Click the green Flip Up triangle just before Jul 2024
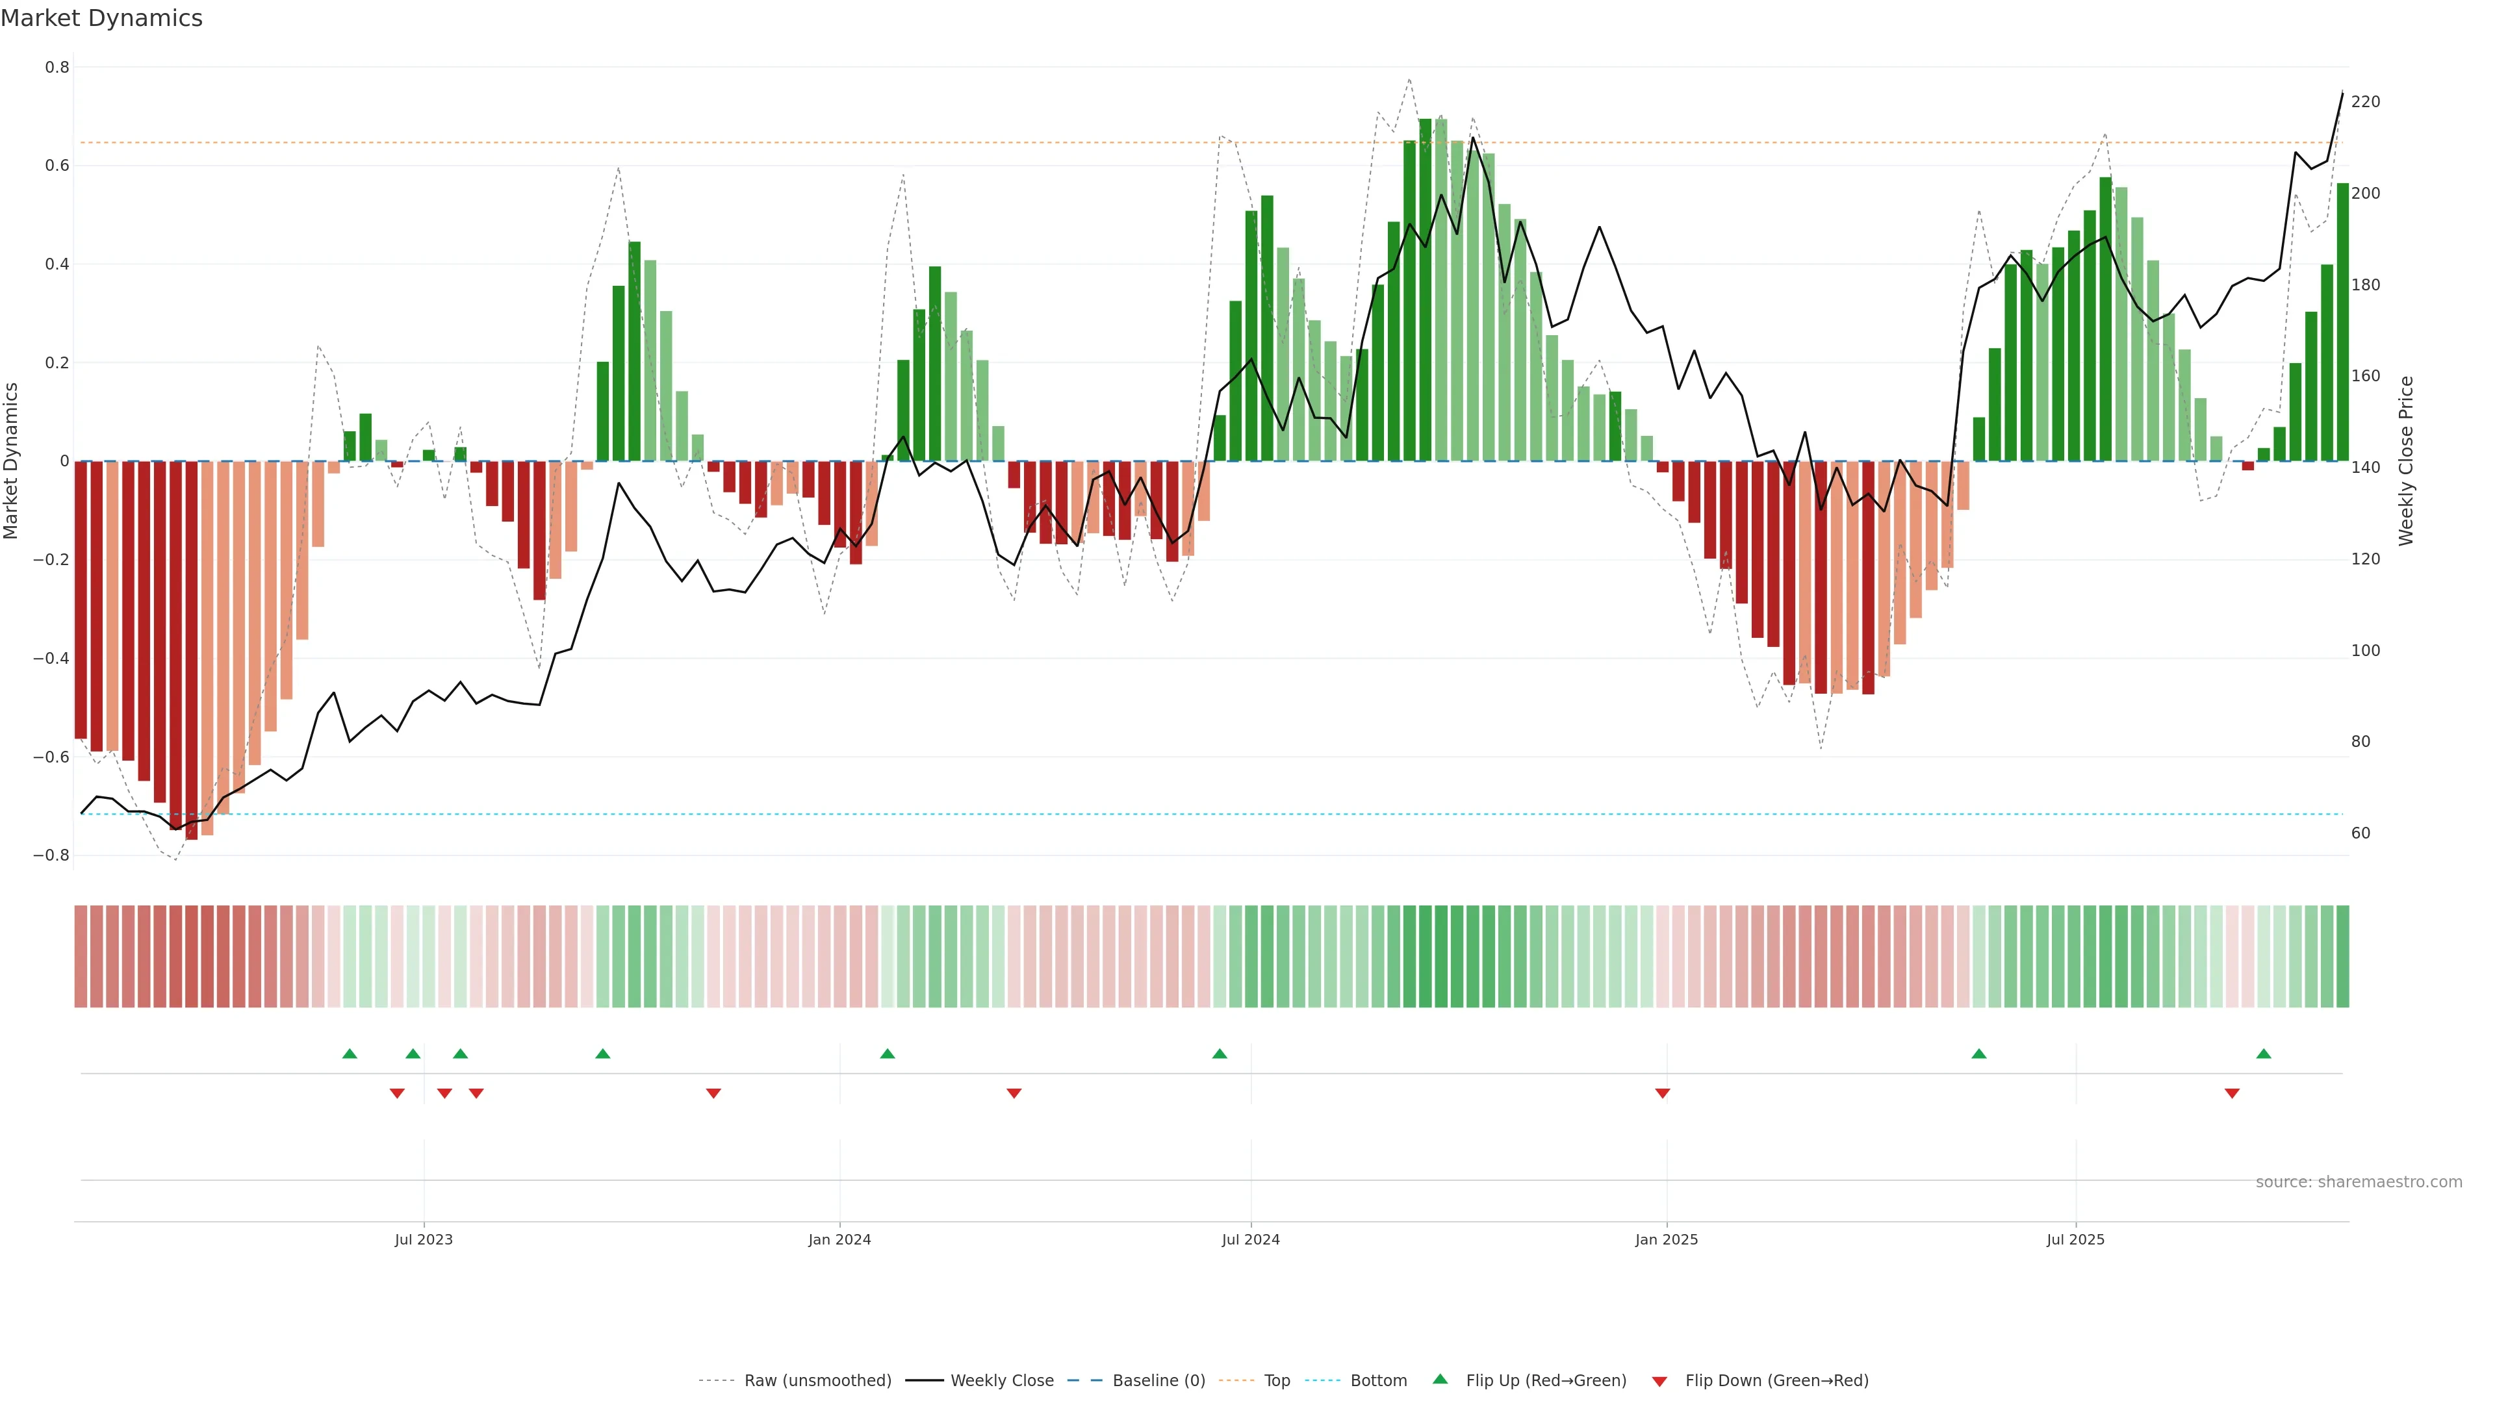 1220,1054
